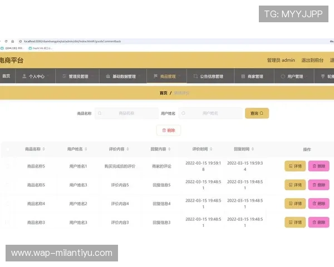The height and width of the screenshot is (267, 334).
Task: Open 详情 for row 评价内容4
Action: tap(295, 204)
